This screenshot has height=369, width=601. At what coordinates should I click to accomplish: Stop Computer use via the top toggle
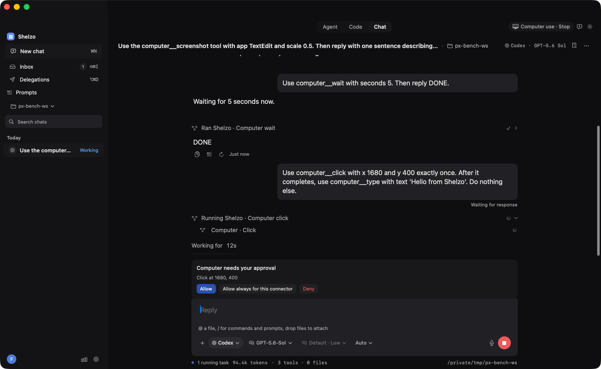point(541,27)
